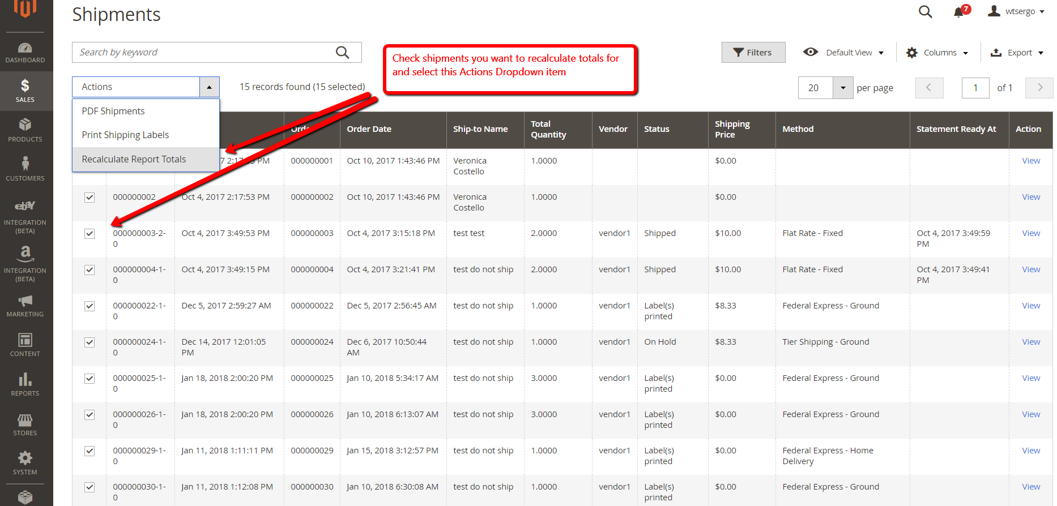Collapse the Actions dropdown arrow
Image resolution: width=1057 pixels, height=506 pixels.
[210, 87]
